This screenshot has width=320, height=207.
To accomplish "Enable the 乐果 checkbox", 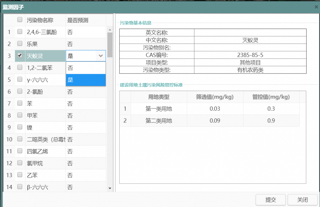I will 20,44.
